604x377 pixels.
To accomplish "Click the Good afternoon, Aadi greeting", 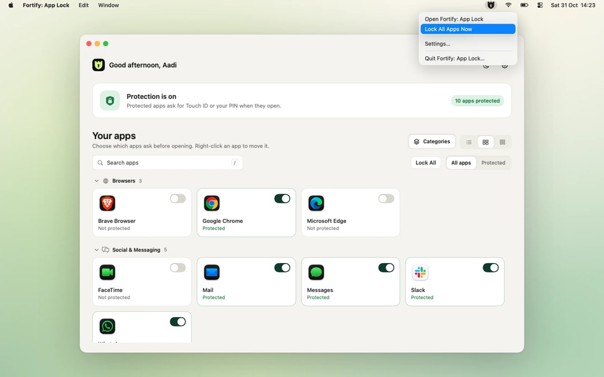I will click(143, 65).
